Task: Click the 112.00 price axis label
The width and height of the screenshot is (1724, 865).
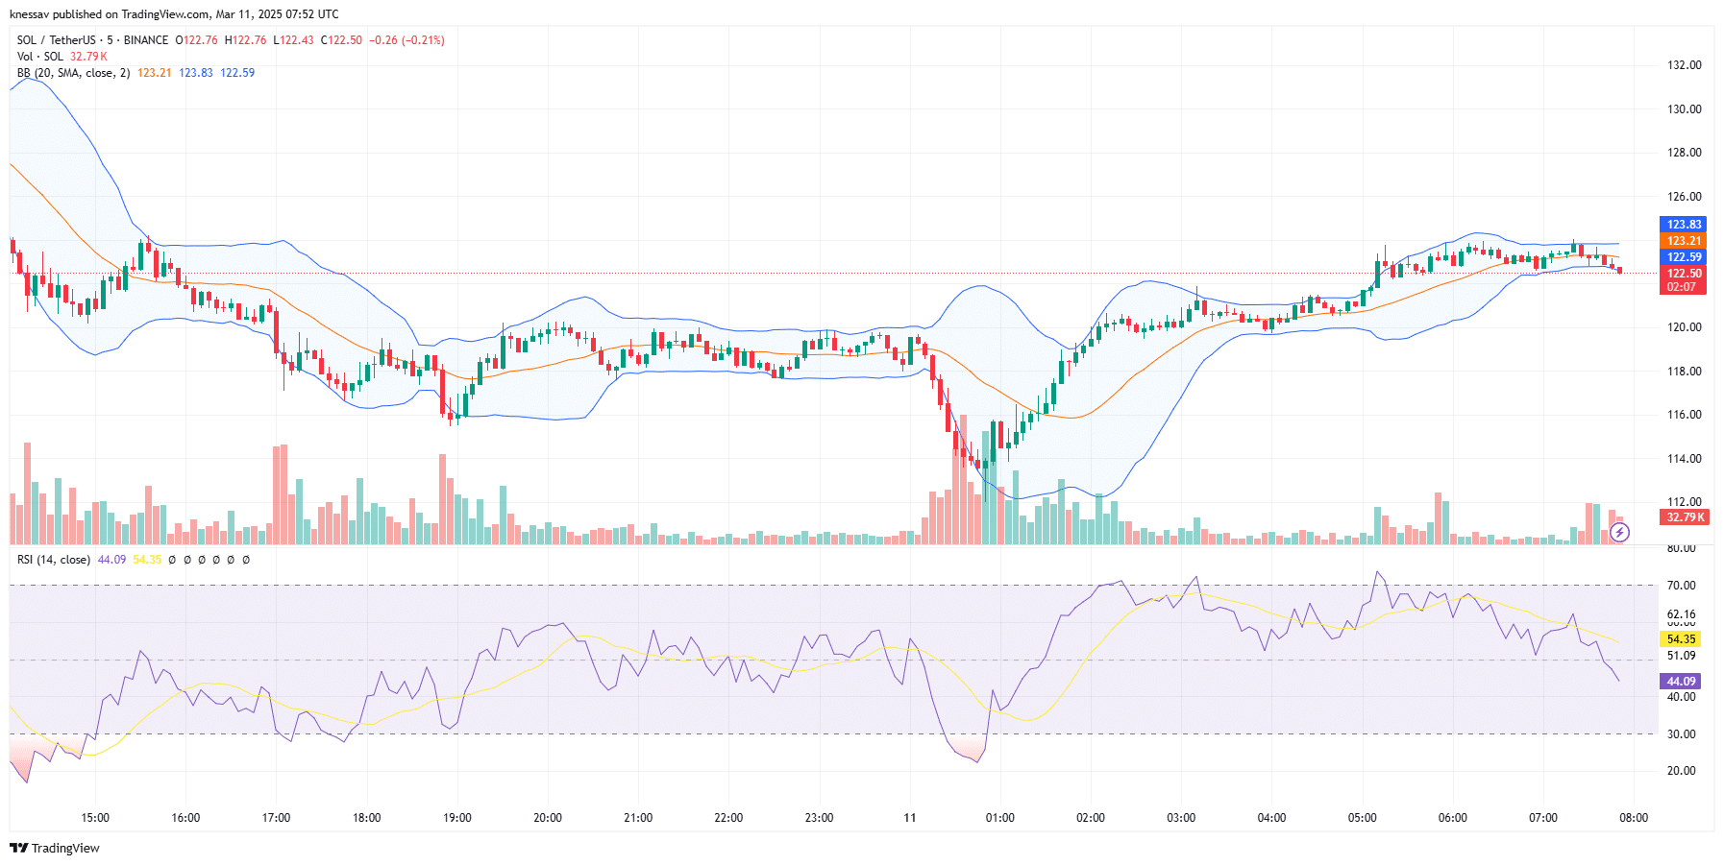Action: pyautogui.click(x=1685, y=502)
